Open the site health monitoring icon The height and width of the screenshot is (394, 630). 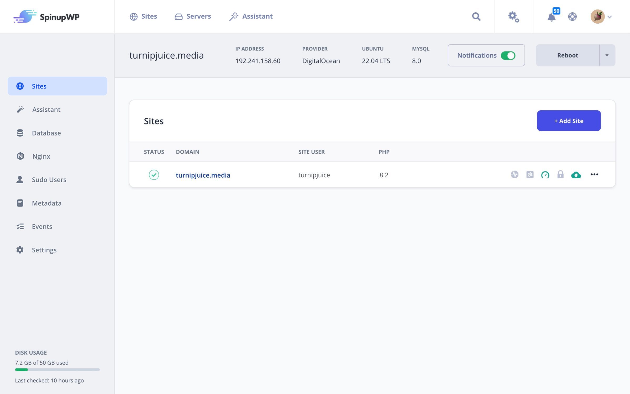515,174
